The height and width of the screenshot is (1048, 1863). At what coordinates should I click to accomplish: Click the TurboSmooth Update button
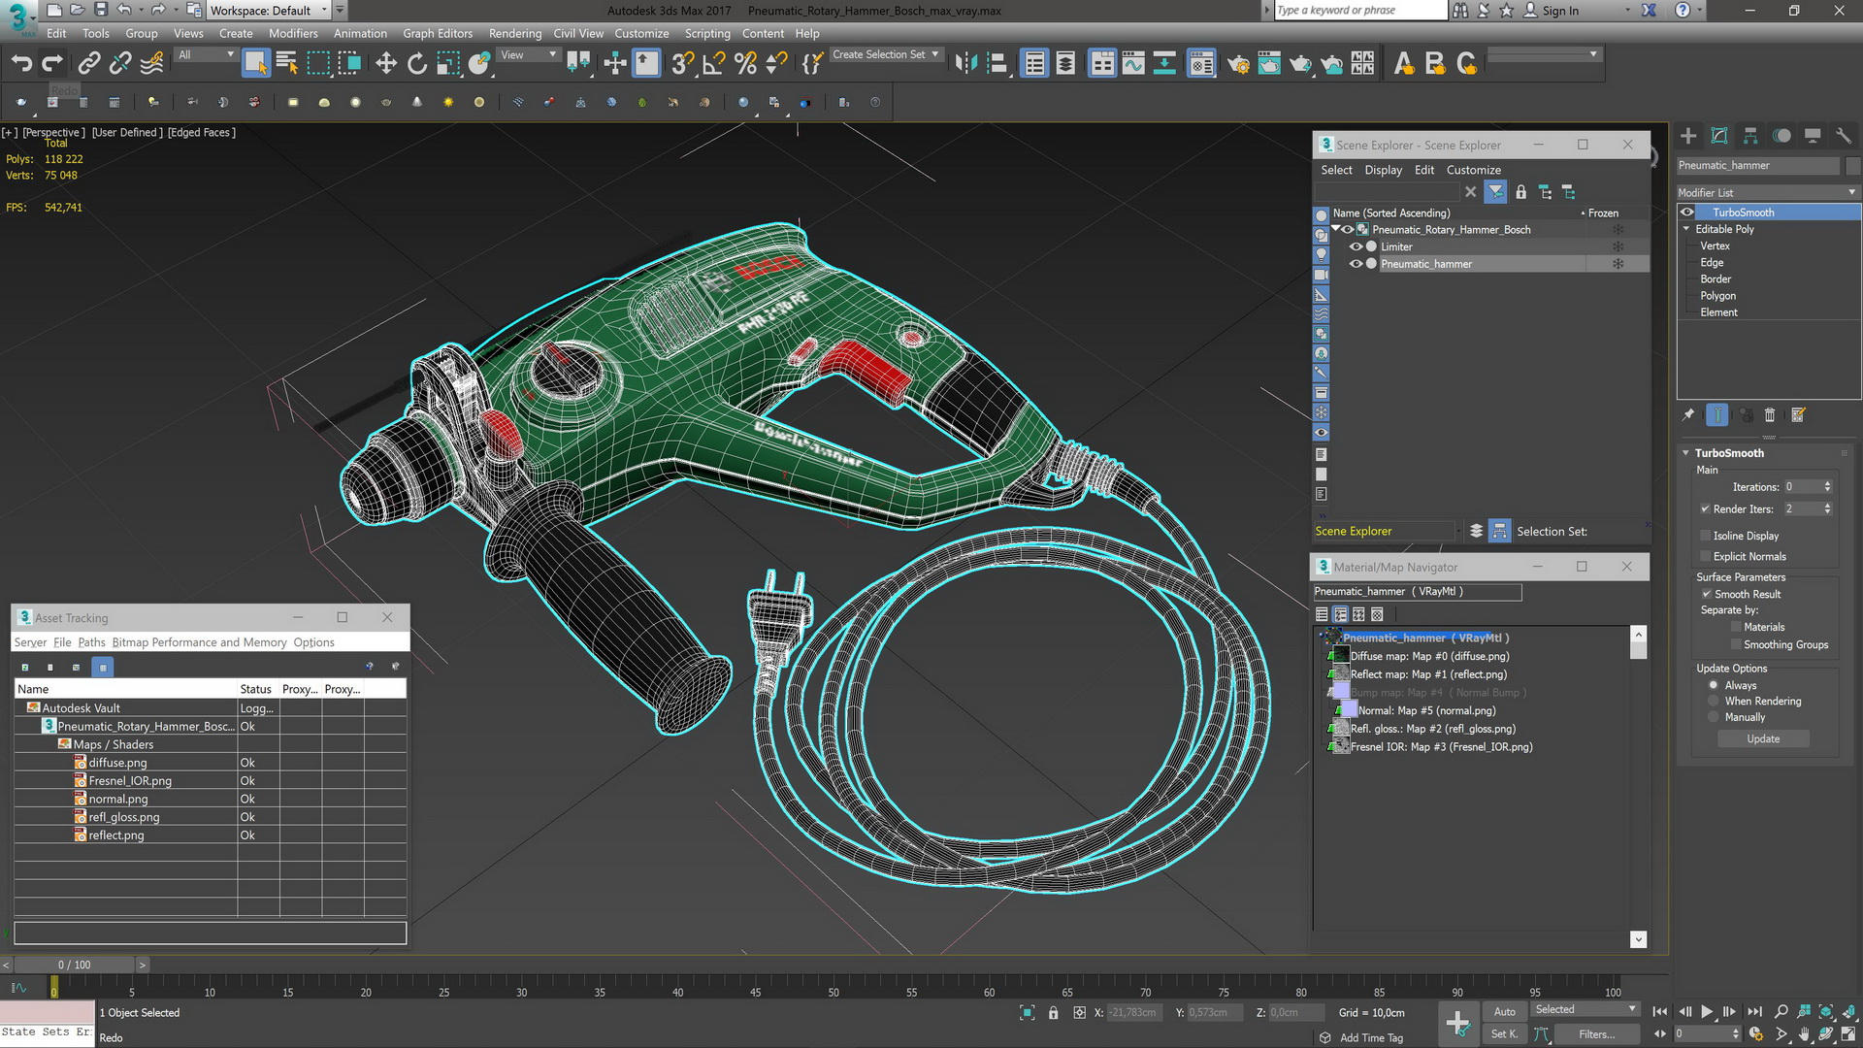point(1763,738)
